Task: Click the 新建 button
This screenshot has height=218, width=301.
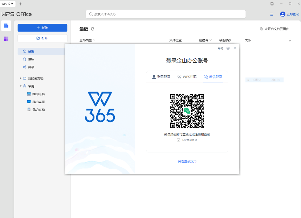Action: 42,28
